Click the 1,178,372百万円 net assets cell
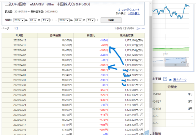The image size is (196, 135). [127, 45]
